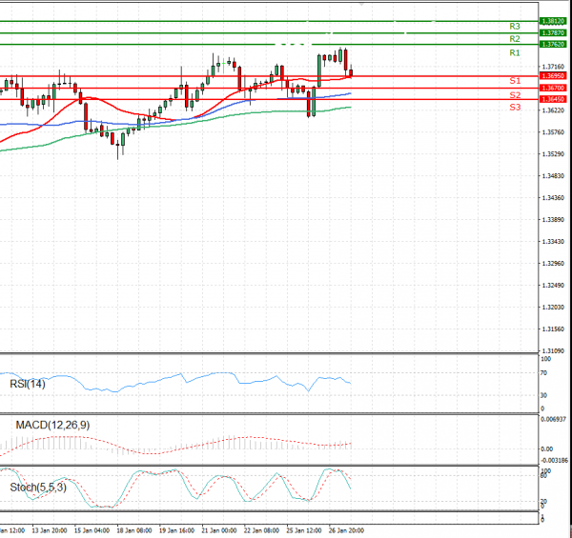The height and width of the screenshot is (538, 572).
Task: Click the 21 Jan 00:00 time label
Action: [x=219, y=530]
